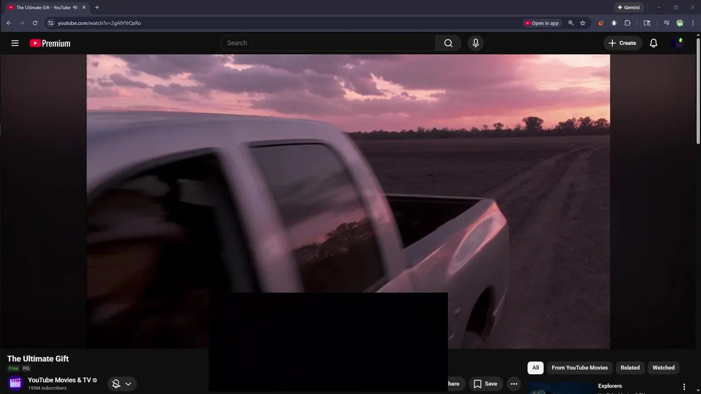Screen dimensions: 701x394
Task: Open the zoom magnifier in address bar
Action: (x=571, y=23)
